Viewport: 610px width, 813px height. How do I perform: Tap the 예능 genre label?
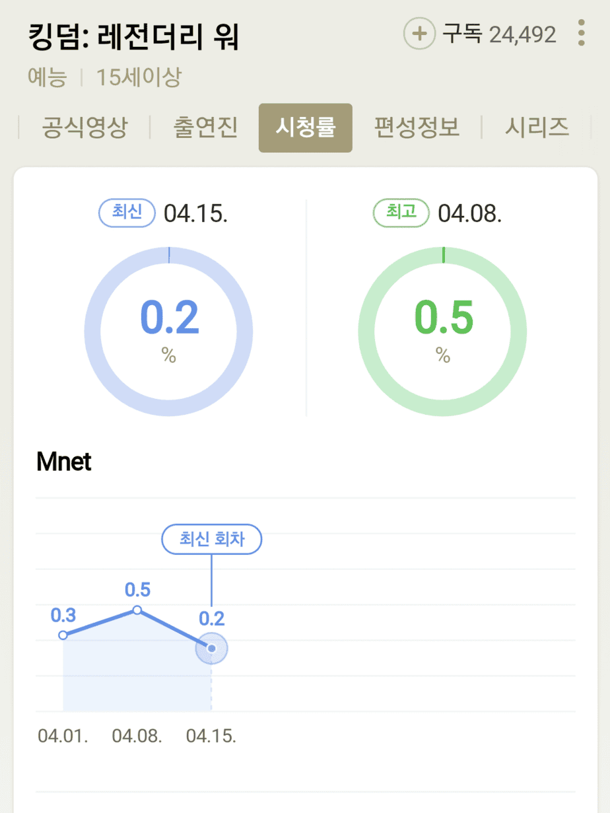(x=48, y=78)
